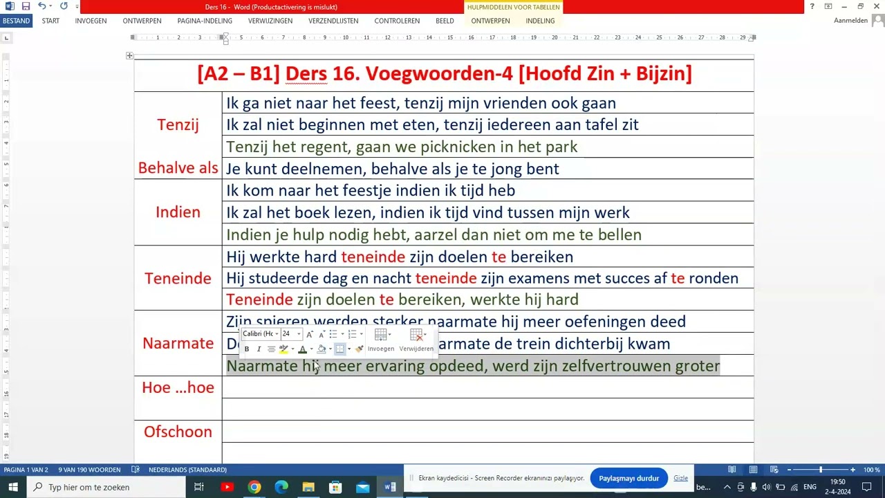Open the font color dropdown arrow
Viewport: 885px width, 498px height.
pos(312,349)
